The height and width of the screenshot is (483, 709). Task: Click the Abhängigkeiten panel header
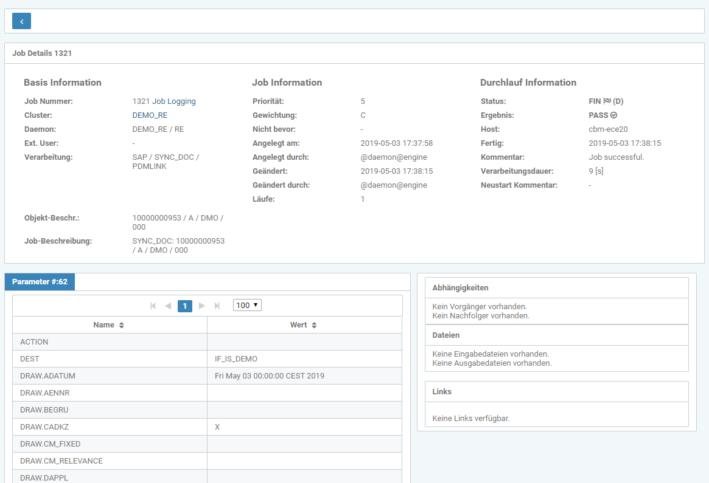click(x=556, y=288)
